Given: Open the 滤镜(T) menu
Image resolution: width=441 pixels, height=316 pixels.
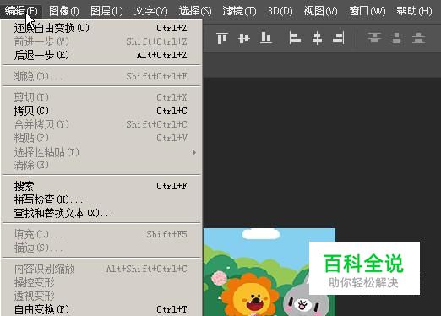Looking at the screenshot, I should pos(239,11).
